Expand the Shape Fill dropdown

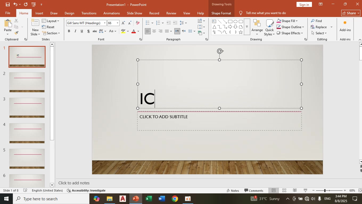(297, 21)
